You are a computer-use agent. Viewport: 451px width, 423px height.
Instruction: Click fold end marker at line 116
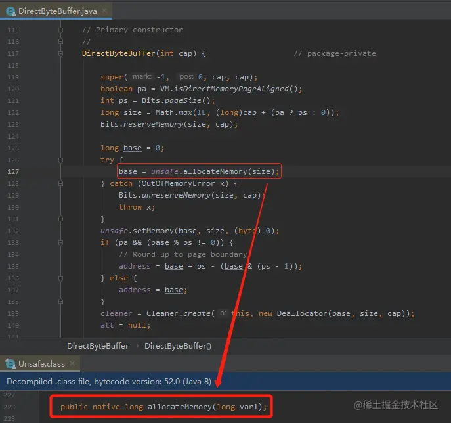[60, 41]
